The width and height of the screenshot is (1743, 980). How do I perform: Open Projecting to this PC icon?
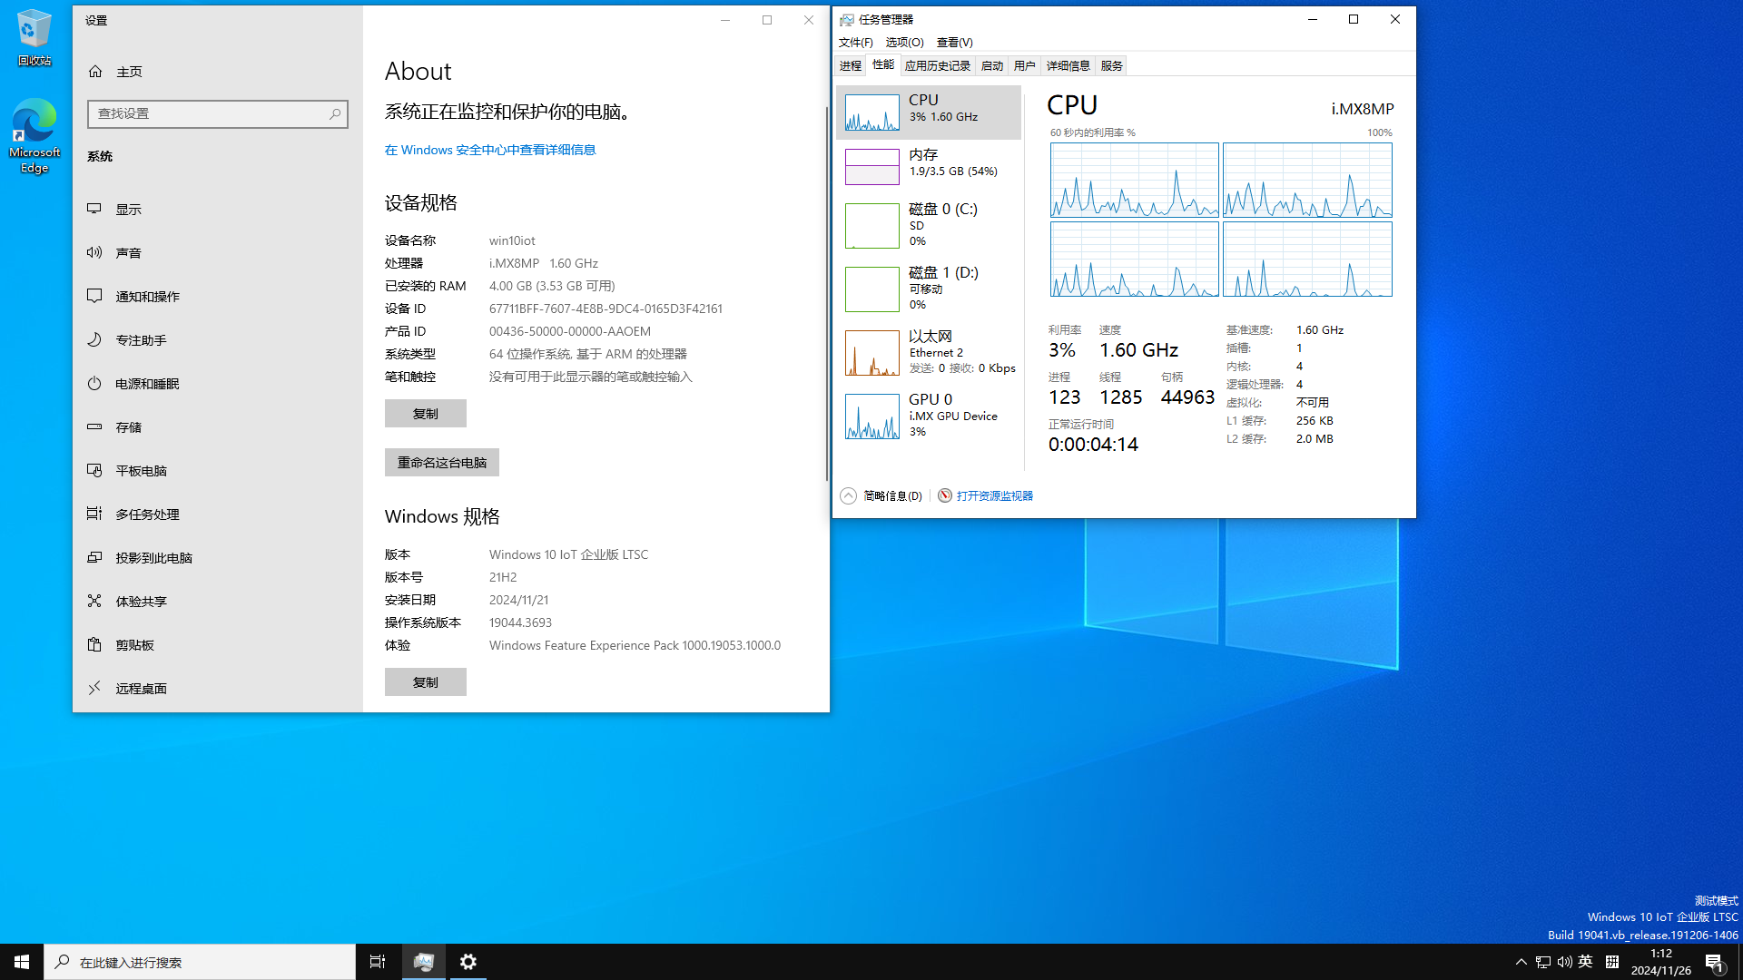[x=94, y=557]
